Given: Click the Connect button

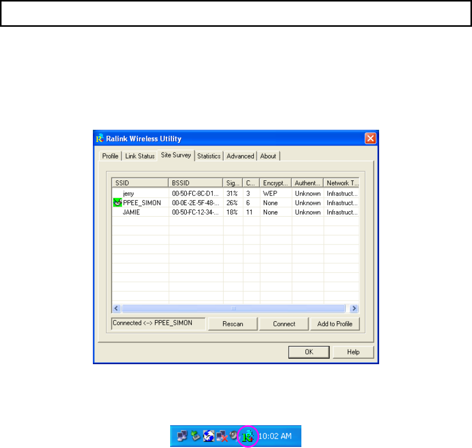Looking at the screenshot, I should [284, 324].
